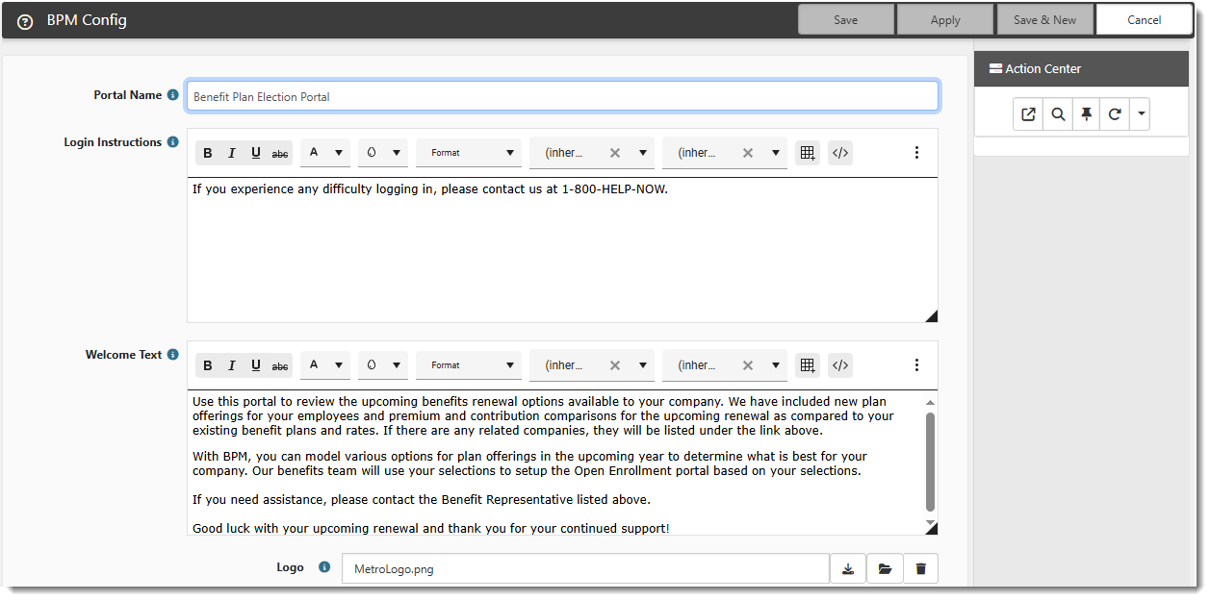Insert a table in Login Instructions editor

[x=808, y=153]
